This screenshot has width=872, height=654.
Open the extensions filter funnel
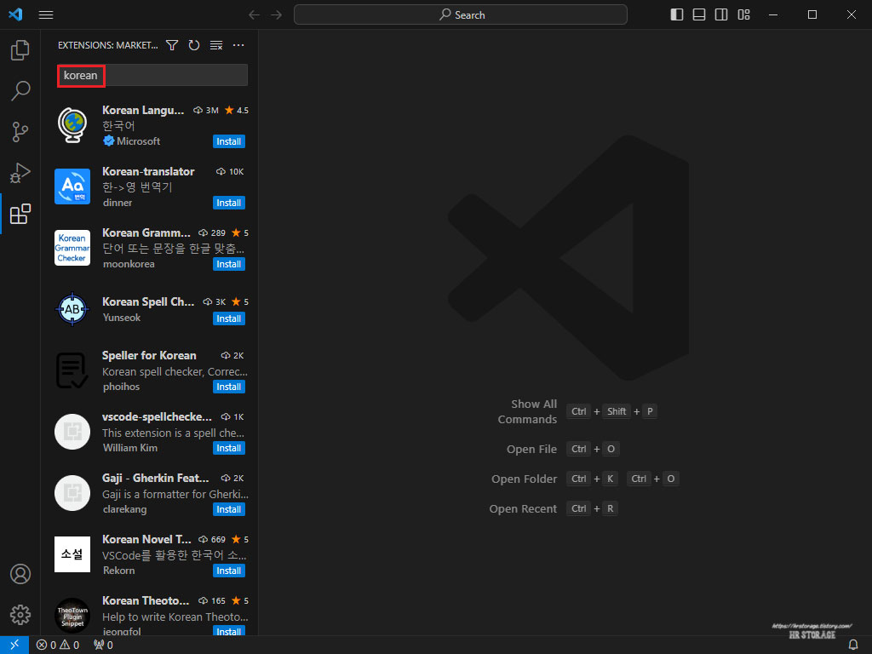172,45
